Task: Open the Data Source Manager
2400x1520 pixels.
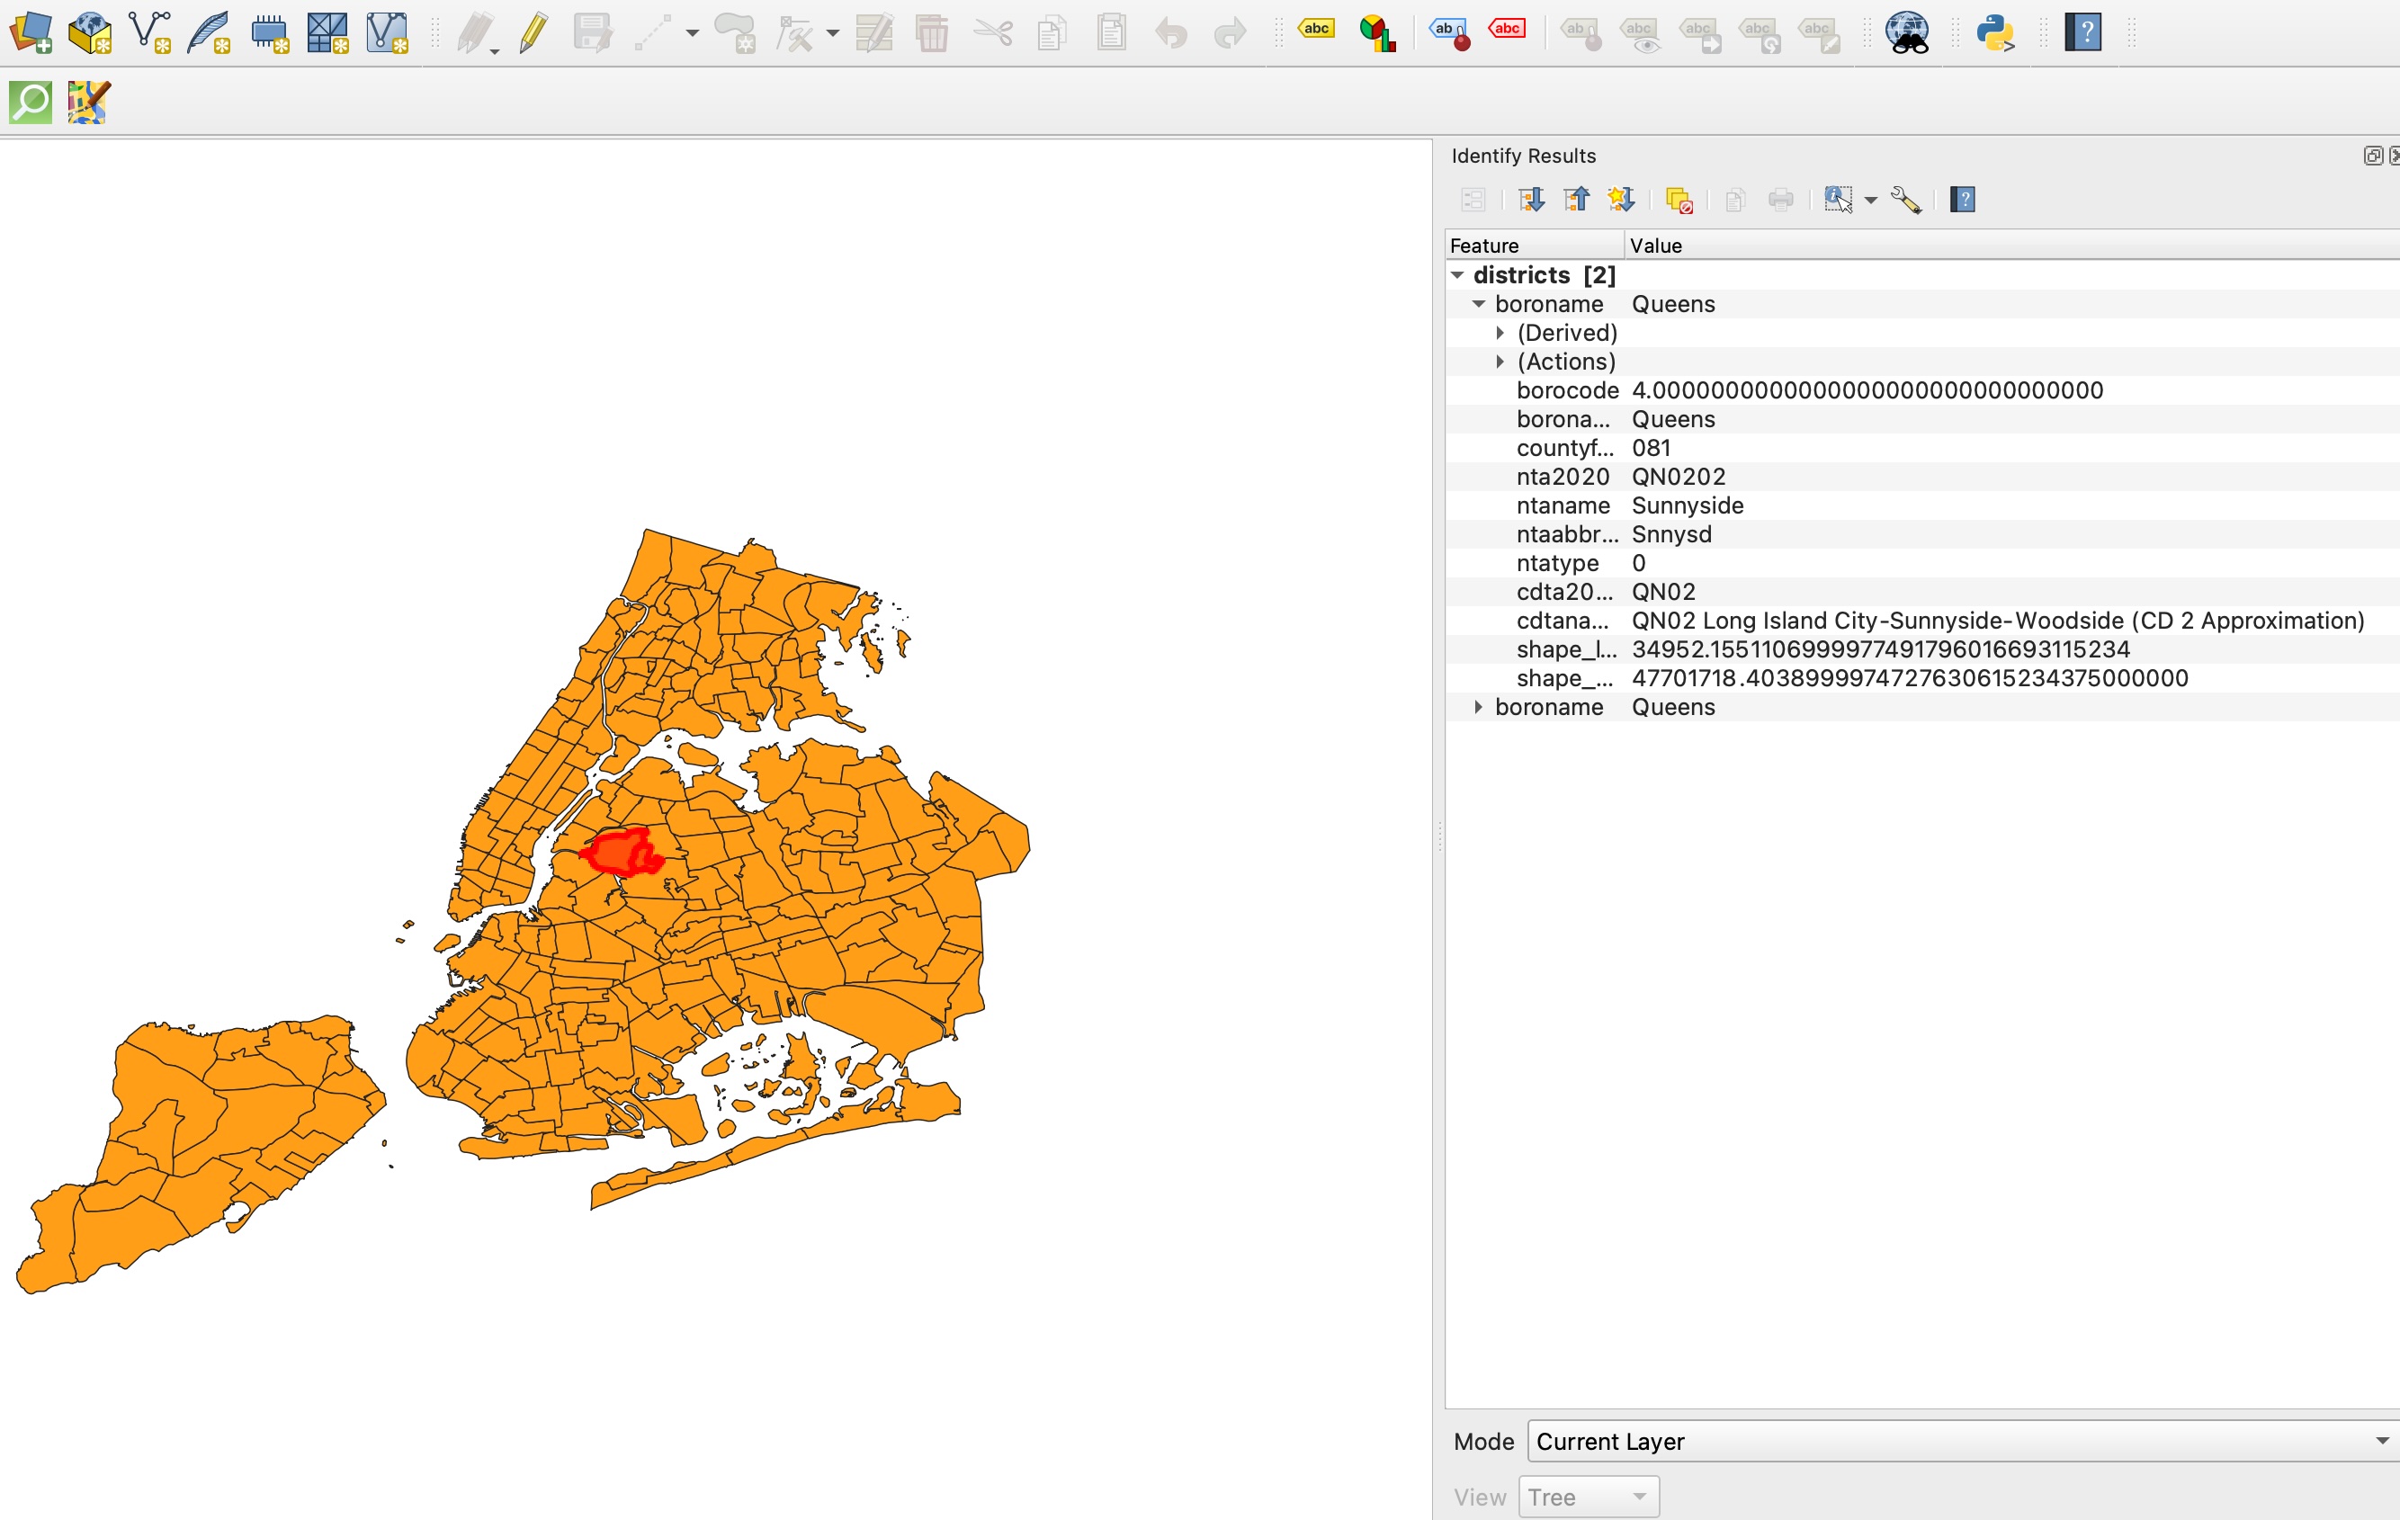Action: (x=31, y=33)
